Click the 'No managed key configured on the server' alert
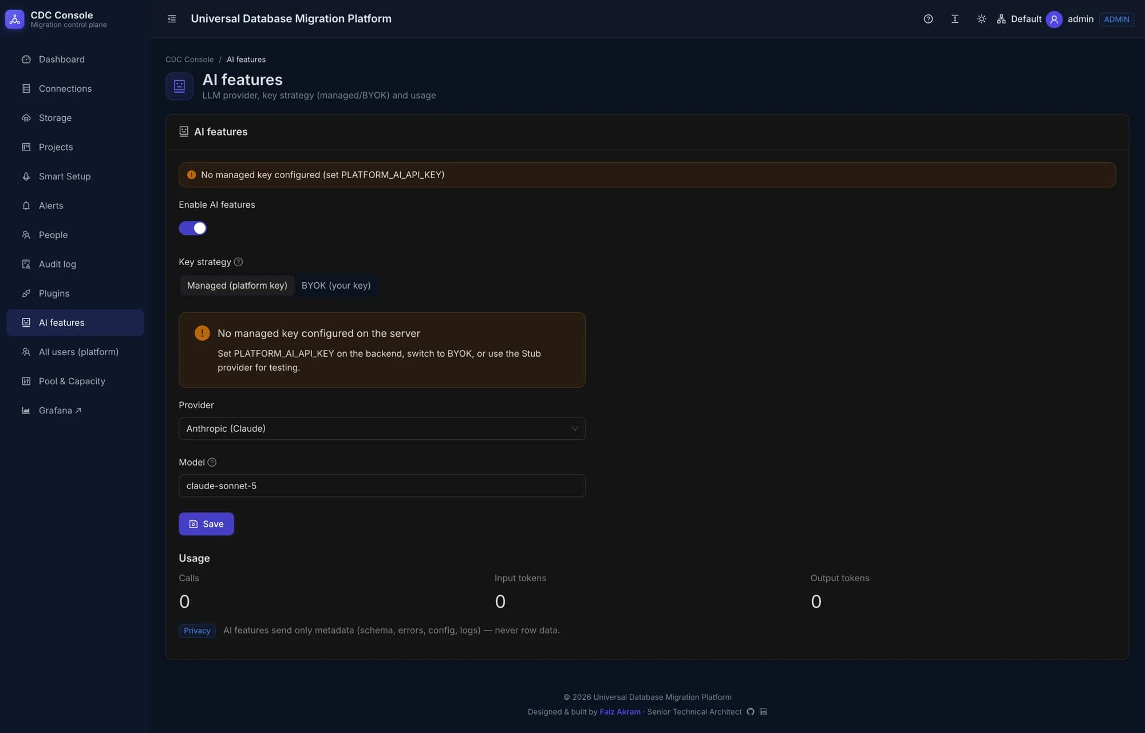This screenshot has height=733, width=1145. pyautogui.click(x=382, y=350)
